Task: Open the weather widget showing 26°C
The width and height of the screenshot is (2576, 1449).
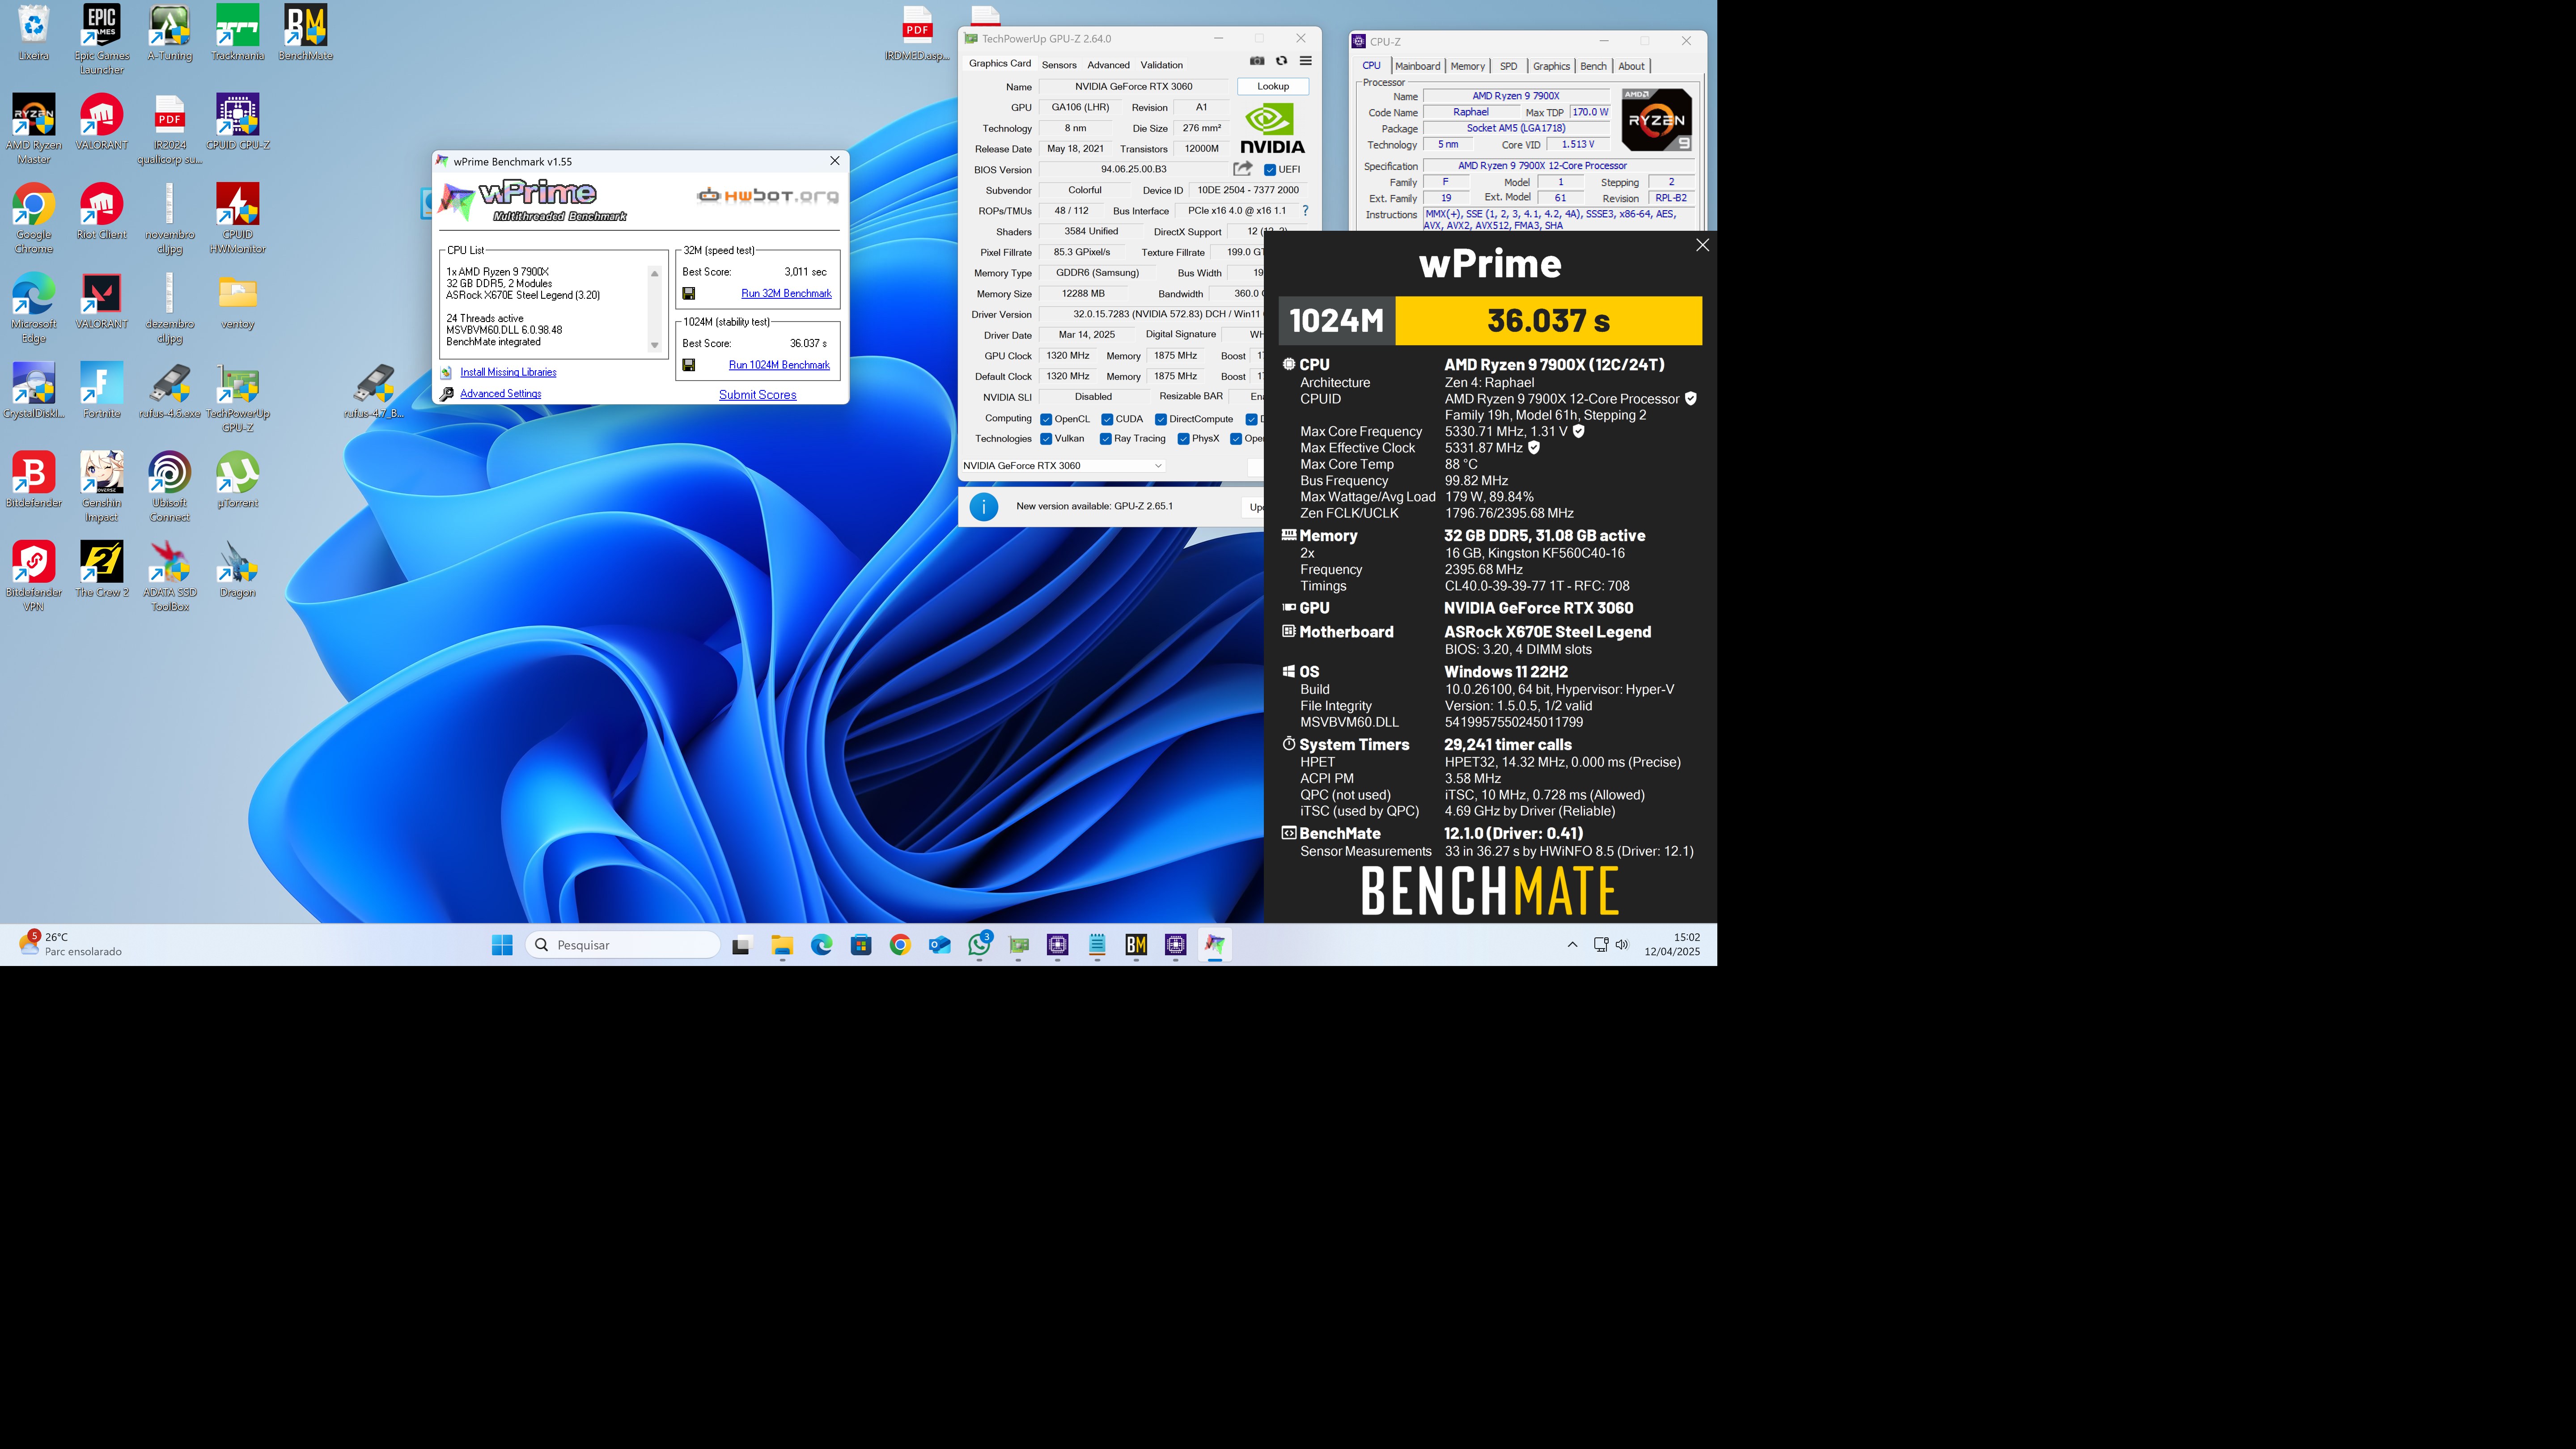Action: click(x=70, y=944)
